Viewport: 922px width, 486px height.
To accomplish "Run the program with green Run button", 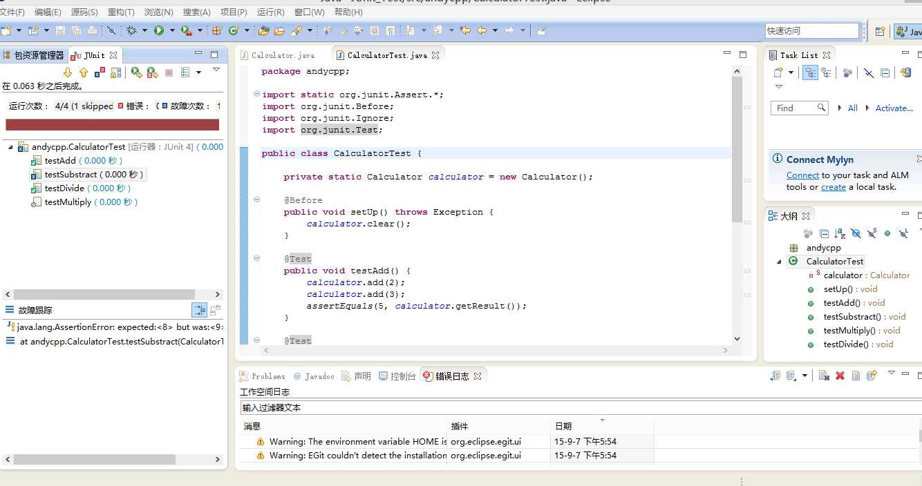I will [x=159, y=30].
